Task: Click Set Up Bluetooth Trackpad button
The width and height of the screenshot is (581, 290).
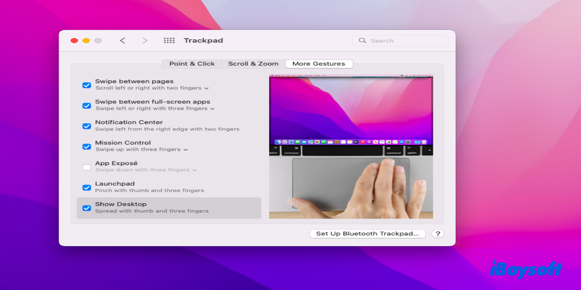Action: tap(367, 234)
